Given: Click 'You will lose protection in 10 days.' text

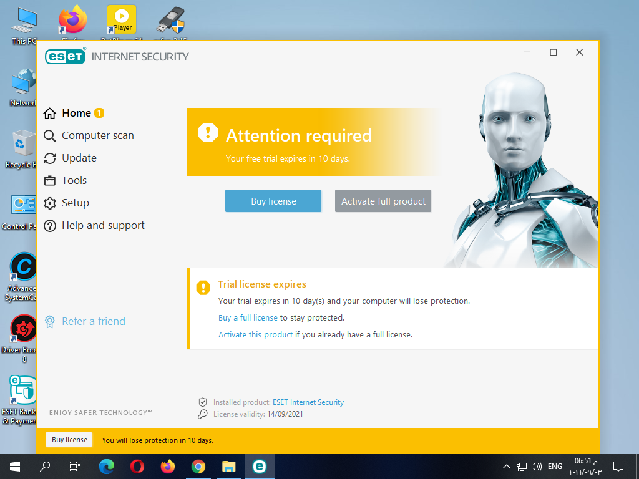Looking at the screenshot, I should point(158,440).
